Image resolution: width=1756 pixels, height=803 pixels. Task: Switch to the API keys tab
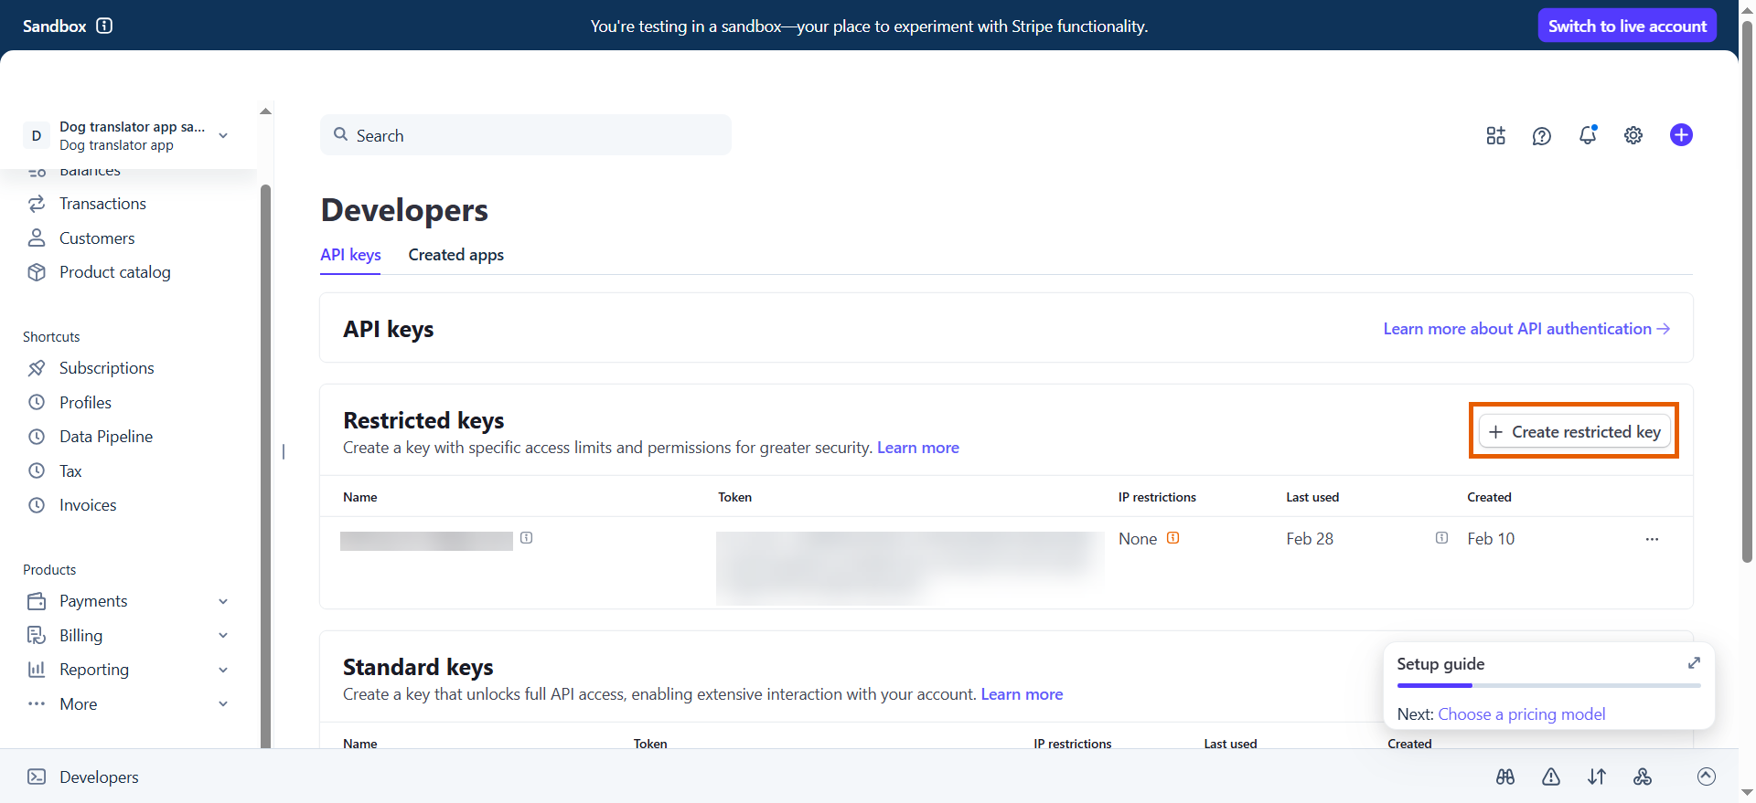[350, 255]
